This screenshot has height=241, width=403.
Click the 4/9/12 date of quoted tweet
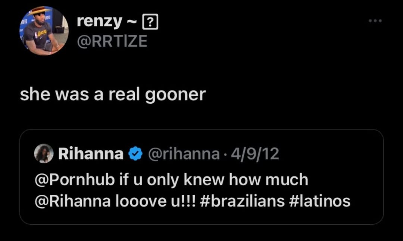pos(255,154)
